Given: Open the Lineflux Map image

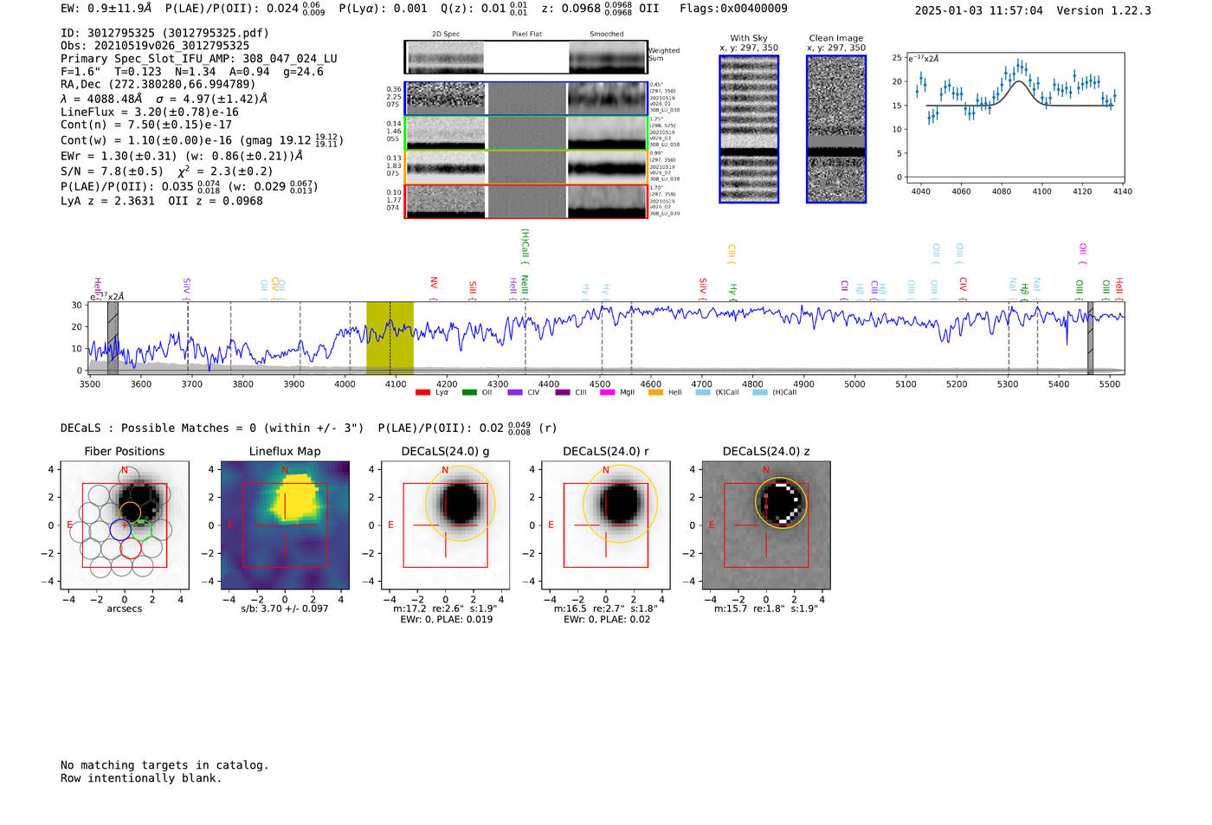Looking at the screenshot, I should 285,525.
